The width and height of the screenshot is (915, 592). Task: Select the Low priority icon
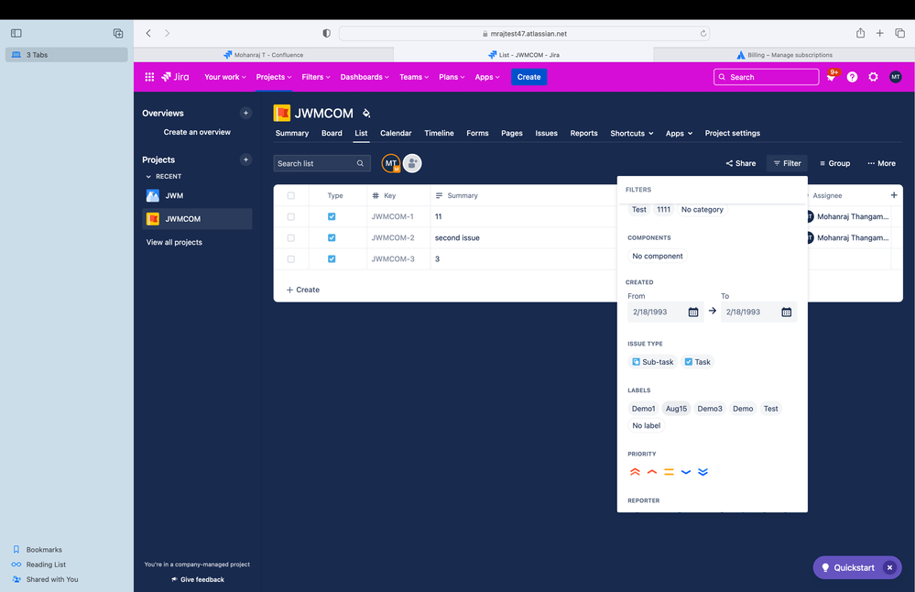coord(686,472)
